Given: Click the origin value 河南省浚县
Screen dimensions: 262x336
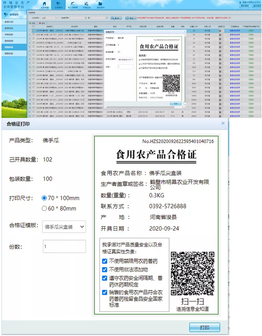Looking at the screenshot, I should coord(163,217).
